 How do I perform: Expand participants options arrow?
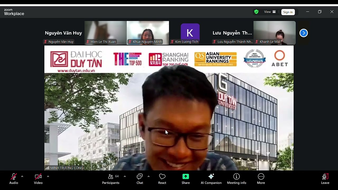125,176
